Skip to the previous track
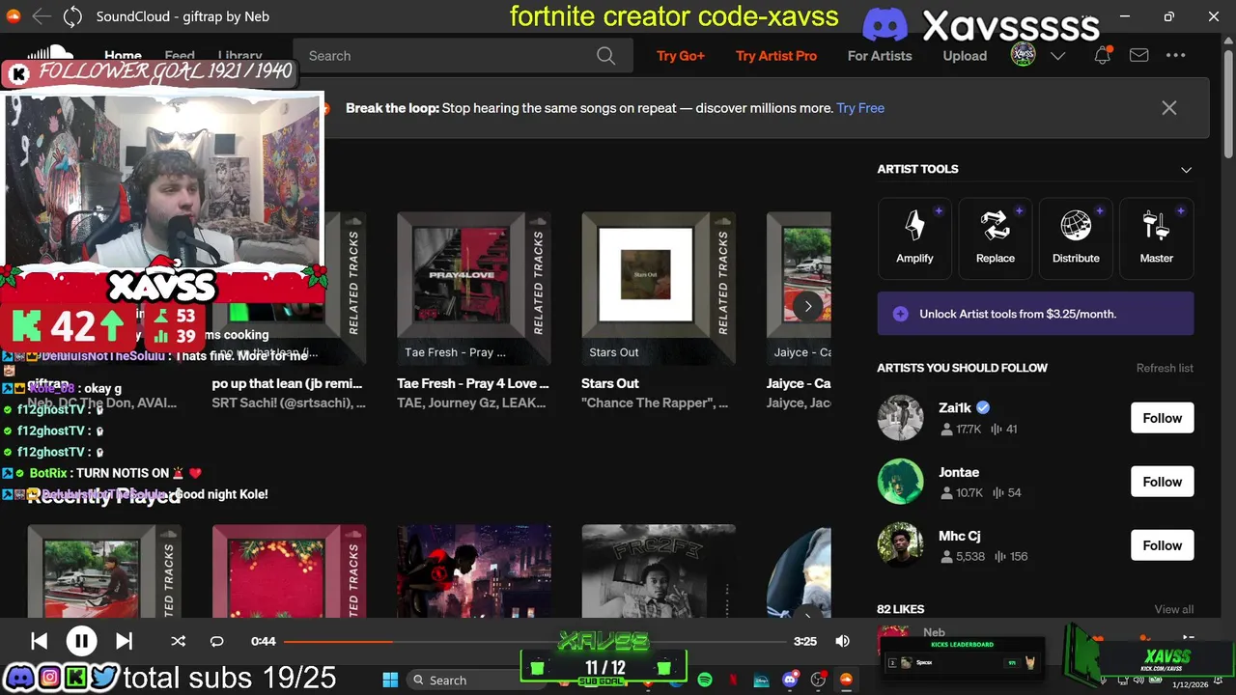 39,641
